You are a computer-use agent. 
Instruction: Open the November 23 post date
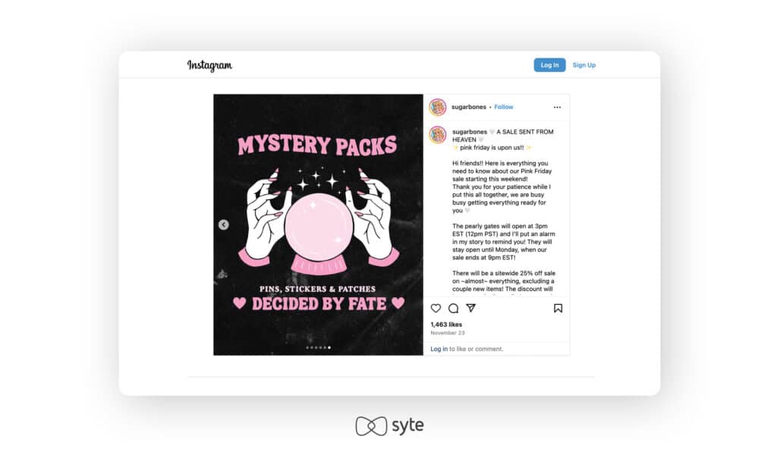pyautogui.click(x=448, y=333)
